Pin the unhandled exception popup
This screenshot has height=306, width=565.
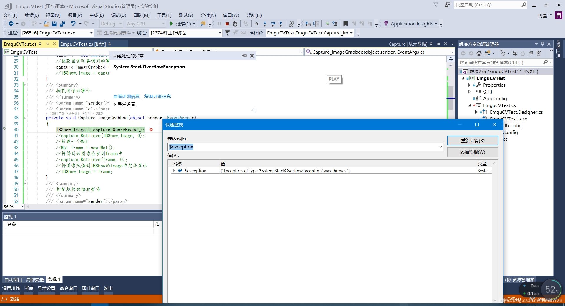point(245,56)
